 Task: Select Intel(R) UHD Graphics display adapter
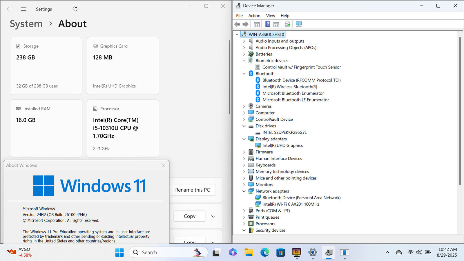282,145
